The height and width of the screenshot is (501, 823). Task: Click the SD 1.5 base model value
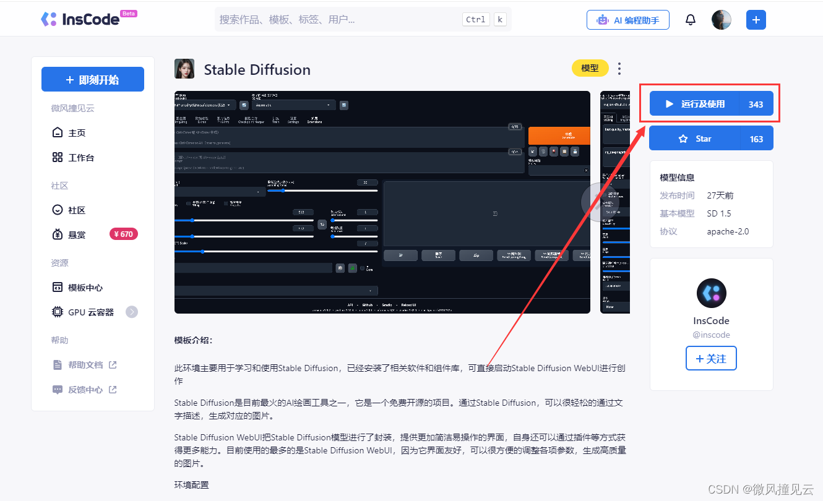click(x=719, y=213)
